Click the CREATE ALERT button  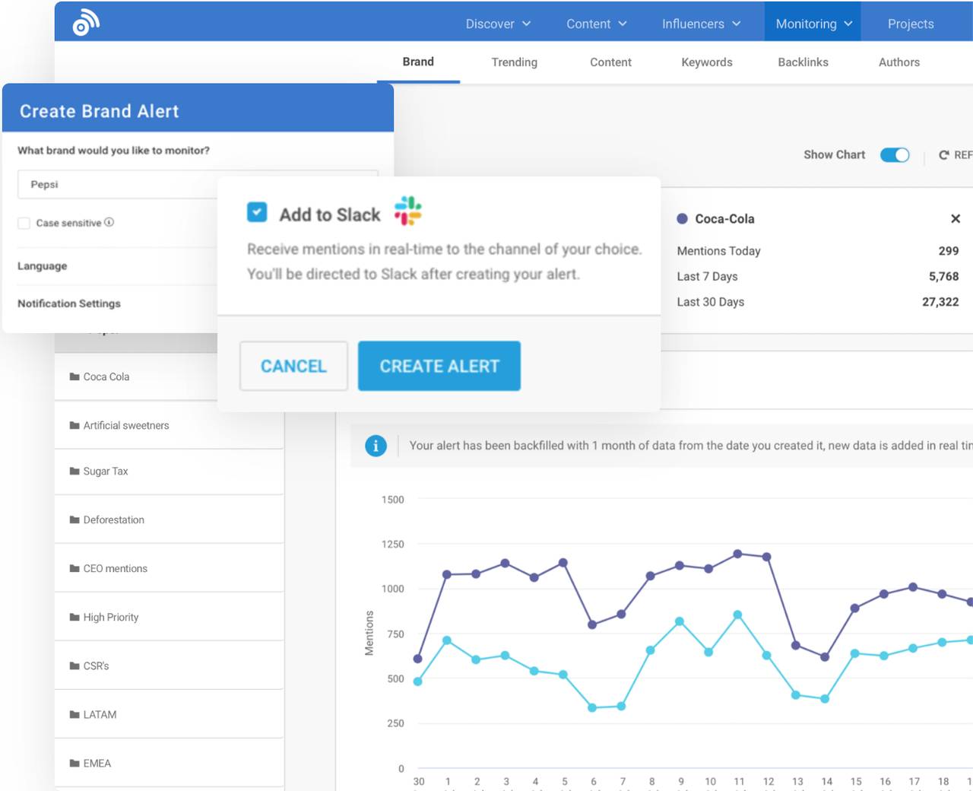(439, 366)
